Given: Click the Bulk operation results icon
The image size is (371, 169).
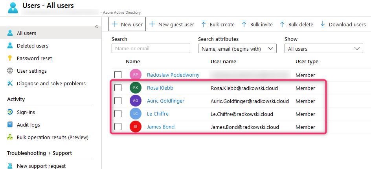Looking at the screenshot, I should pyautogui.click(x=10, y=137).
